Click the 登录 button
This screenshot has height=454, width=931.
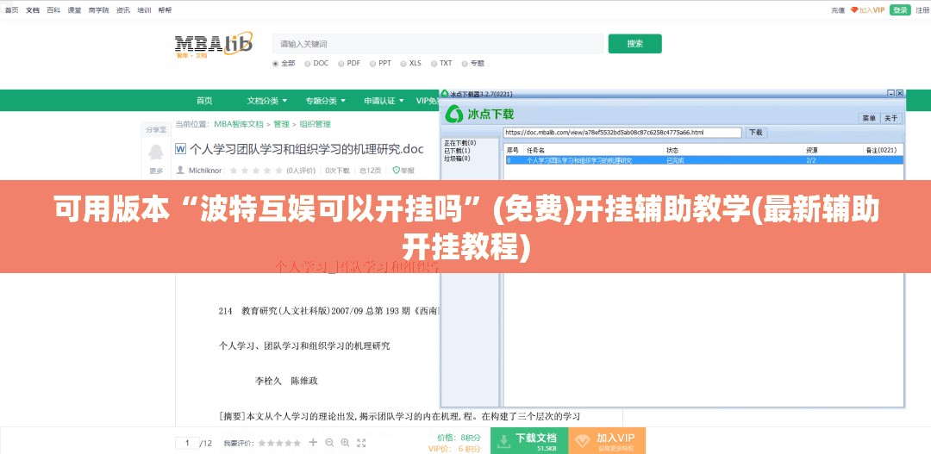900,10
